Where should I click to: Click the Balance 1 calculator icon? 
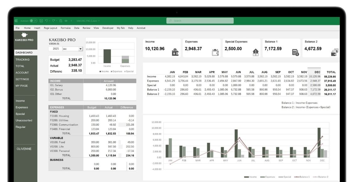coord(295,52)
